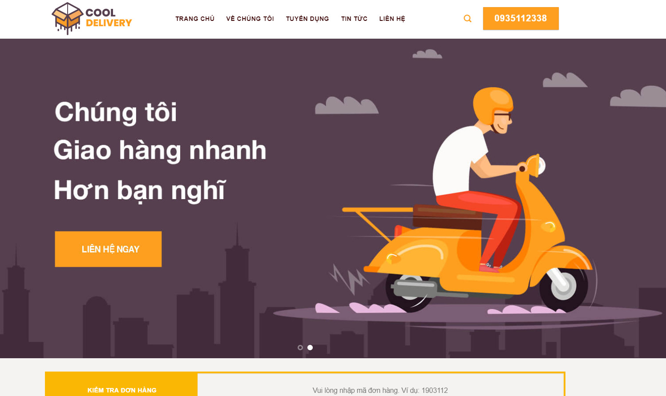This screenshot has width=666, height=396.
Task: Select the KIỂM TRA ĐƠN HÀNG tab
Action: [x=121, y=385]
